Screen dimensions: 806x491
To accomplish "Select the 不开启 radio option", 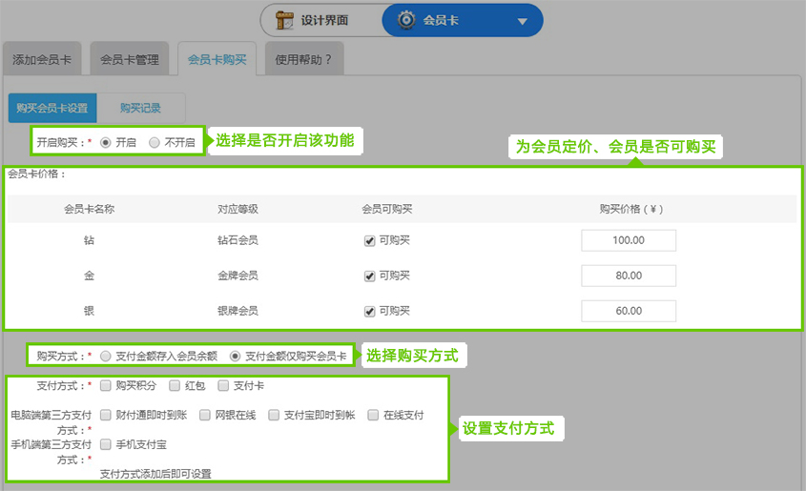I will (155, 142).
